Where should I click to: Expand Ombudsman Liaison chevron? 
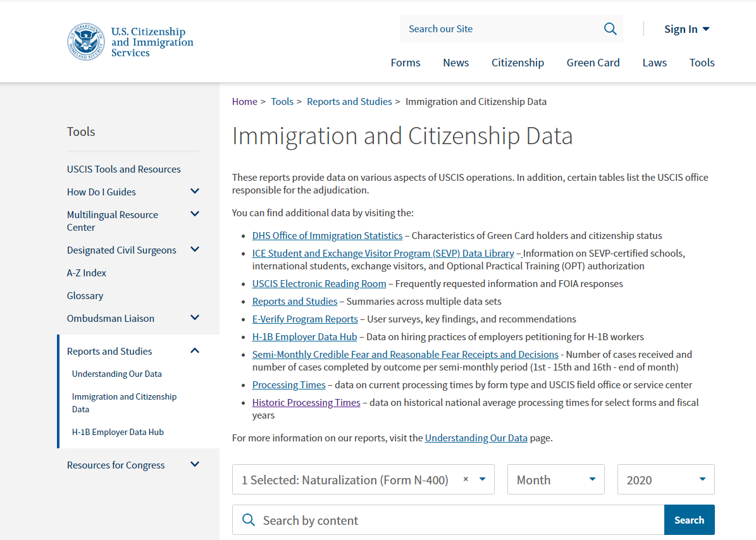click(195, 318)
